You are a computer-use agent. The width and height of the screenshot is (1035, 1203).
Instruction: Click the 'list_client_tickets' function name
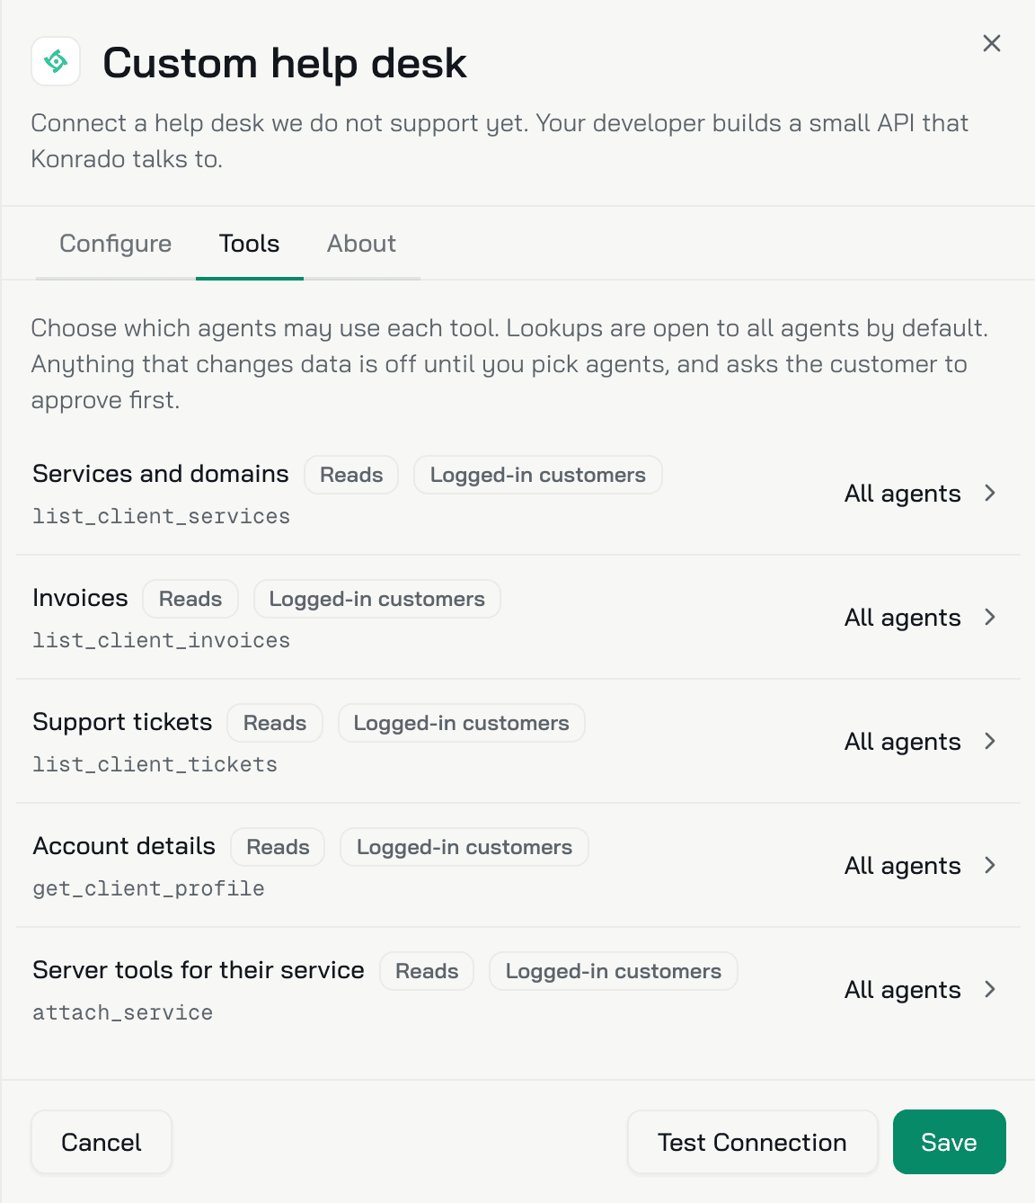click(x=155, y=764)
